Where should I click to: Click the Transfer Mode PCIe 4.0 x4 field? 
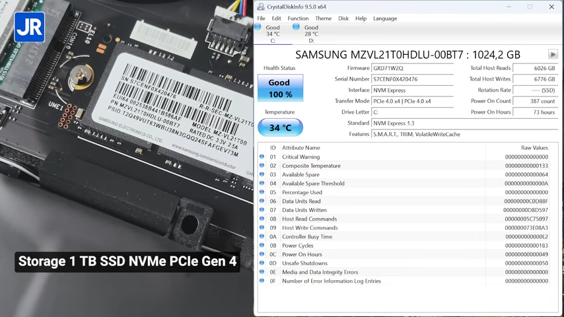412,101
